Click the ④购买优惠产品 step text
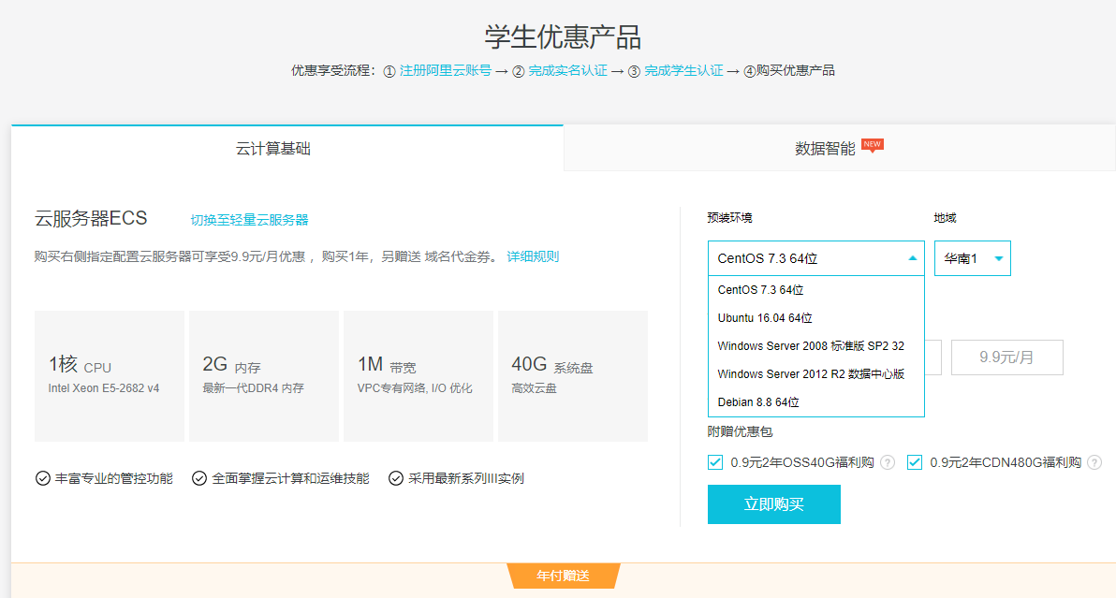Image resolution: width=1116 pixels, height=598 pixels. click(x=789, y=70)
